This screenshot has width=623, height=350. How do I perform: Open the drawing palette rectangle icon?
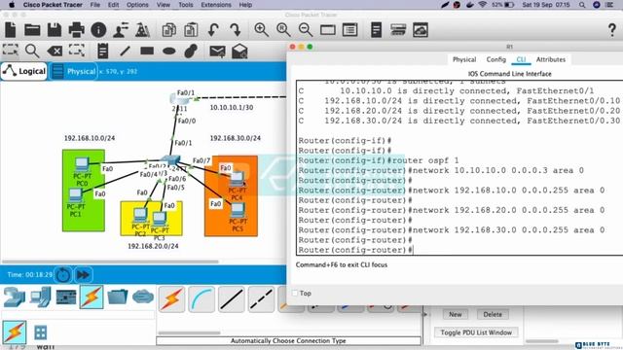(328, 30)
